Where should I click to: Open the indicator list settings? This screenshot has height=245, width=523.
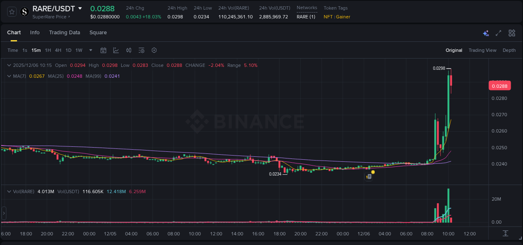pos(141,50)
